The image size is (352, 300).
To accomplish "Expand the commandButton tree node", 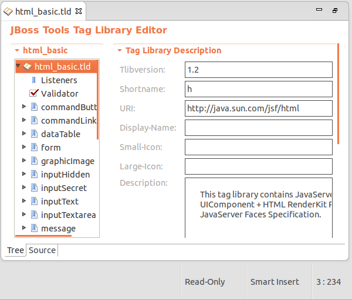I will point(24,107).
